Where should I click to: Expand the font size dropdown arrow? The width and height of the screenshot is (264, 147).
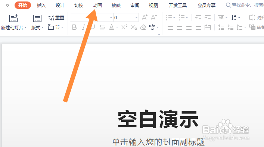click(x=136, y=17)
